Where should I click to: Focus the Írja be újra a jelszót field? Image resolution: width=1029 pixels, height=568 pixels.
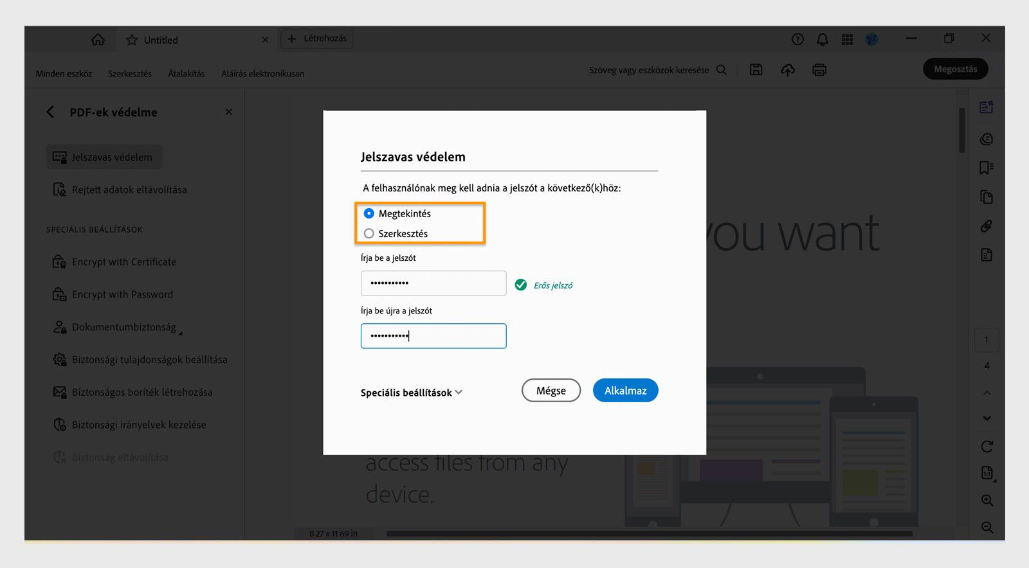pos(433,336)
